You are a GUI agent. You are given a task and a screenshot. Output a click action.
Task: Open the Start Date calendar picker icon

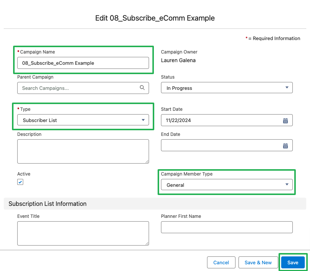point(285,121)
